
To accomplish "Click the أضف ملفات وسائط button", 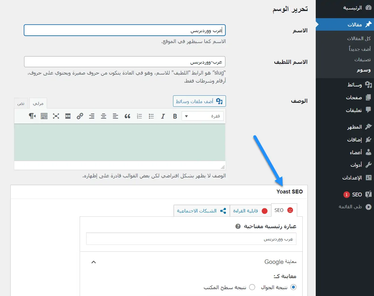I will [x=199, y=101].
